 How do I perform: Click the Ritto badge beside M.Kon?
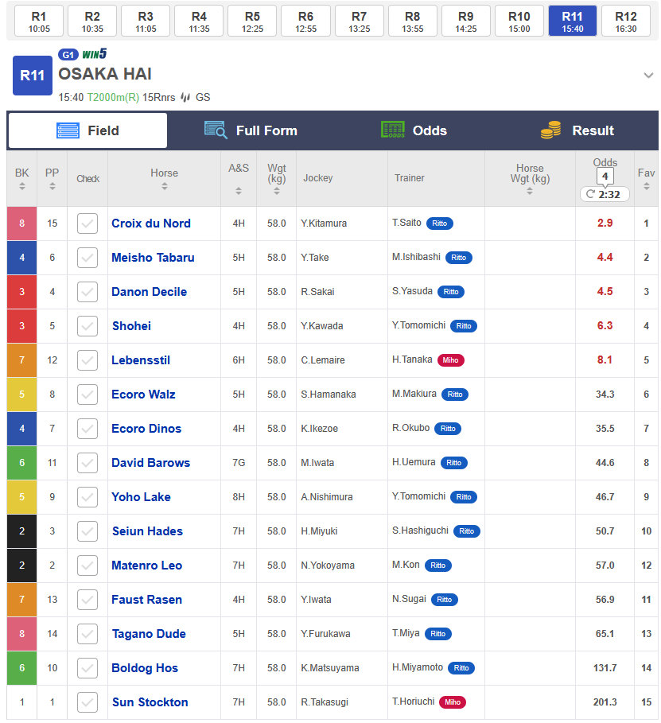click(437, 566)
